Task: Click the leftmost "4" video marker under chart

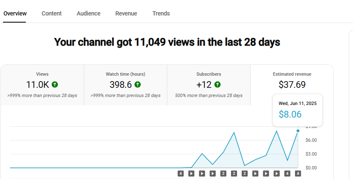Action: point(181,174)
